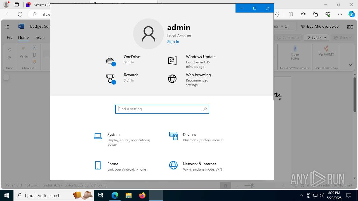This screenshot has height=201, width=358.
Task: Click the zoom in plus in Word status bar
Action: tap(284, 185)
